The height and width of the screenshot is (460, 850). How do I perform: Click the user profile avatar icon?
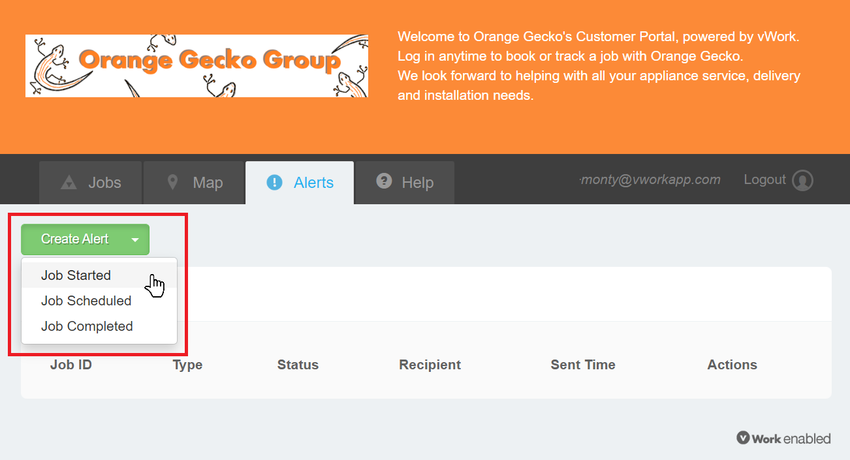tap(802, 181)
